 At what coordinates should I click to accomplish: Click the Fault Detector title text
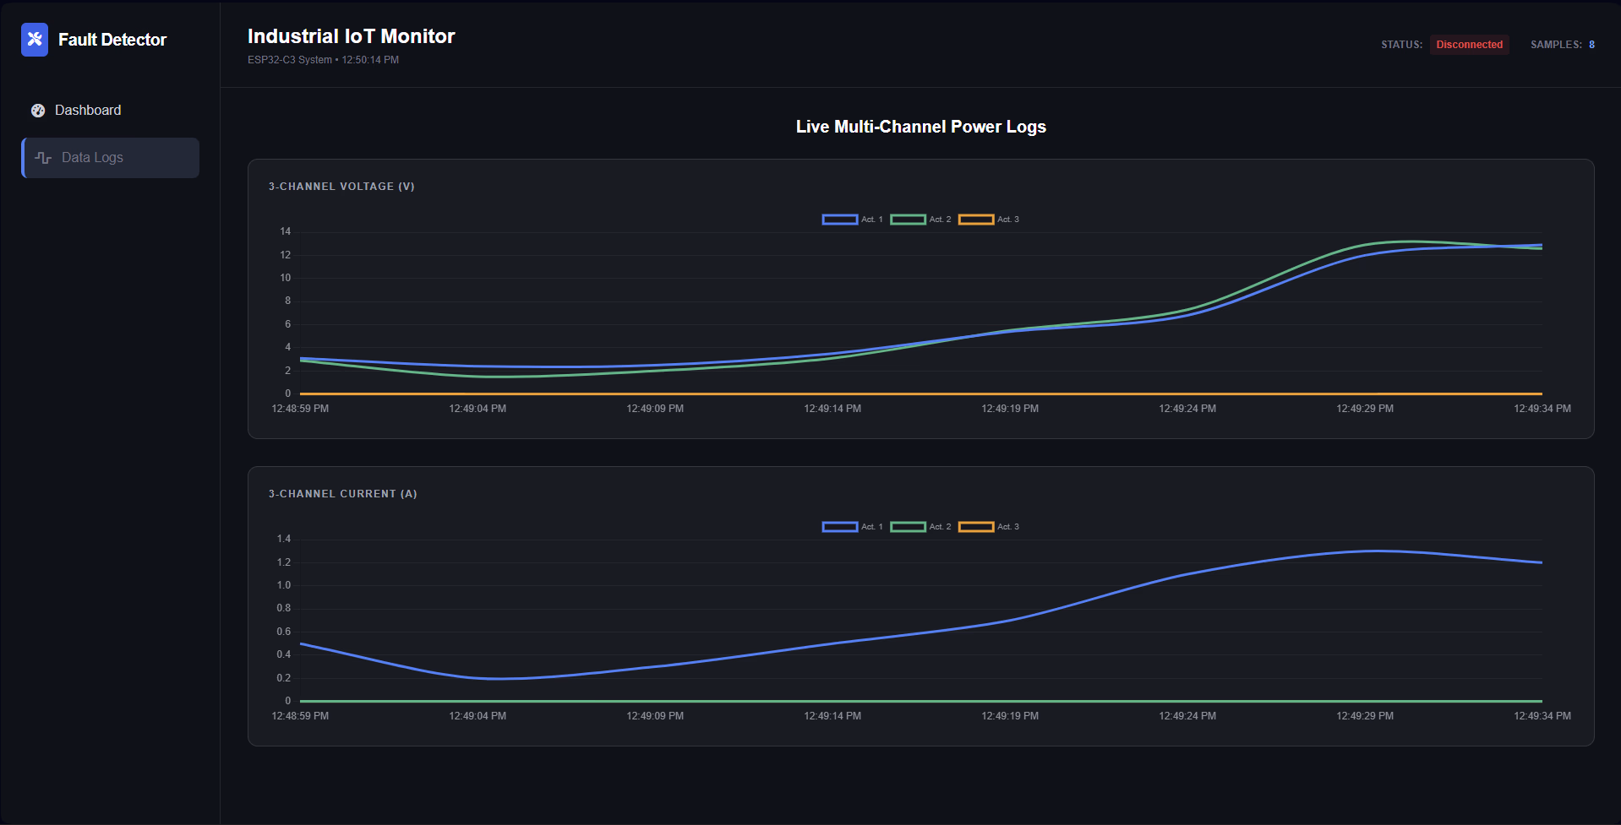pos(112,40)
